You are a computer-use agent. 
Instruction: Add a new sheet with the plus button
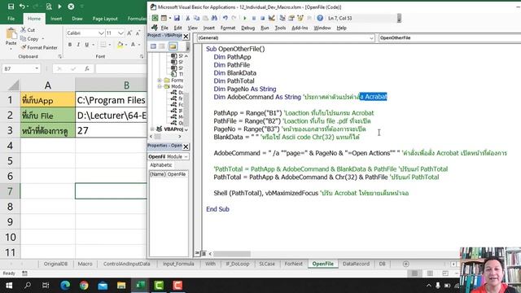405,264
